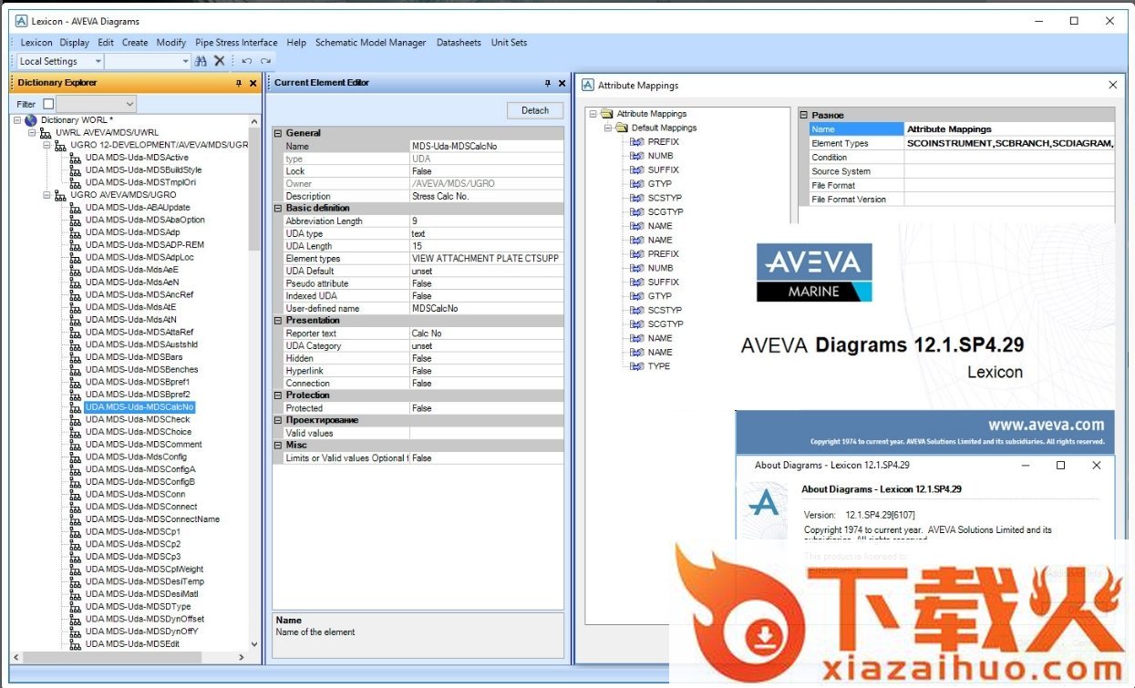Click the Default Mappings folder icon

coord(622,128)
